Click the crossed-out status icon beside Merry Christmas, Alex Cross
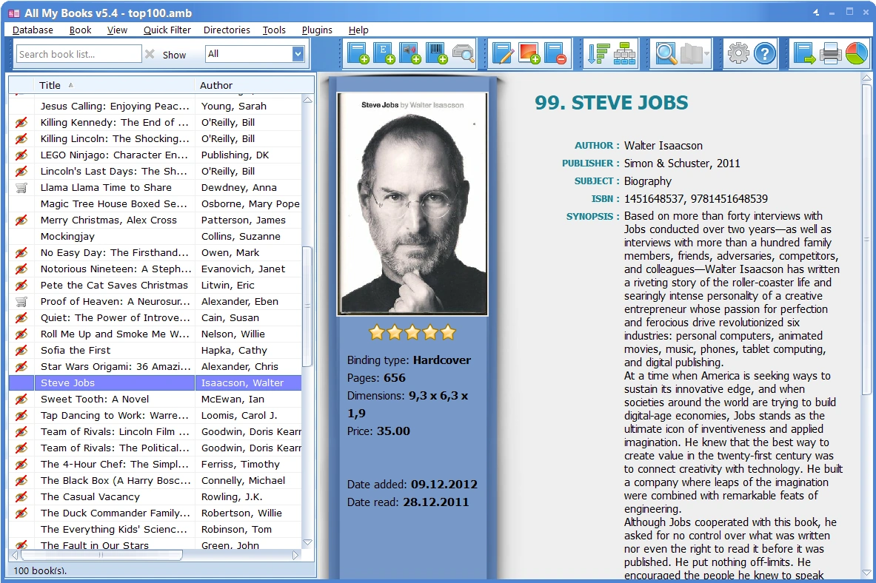This screenshot has width=876, height=583. (x=21, y=220)
